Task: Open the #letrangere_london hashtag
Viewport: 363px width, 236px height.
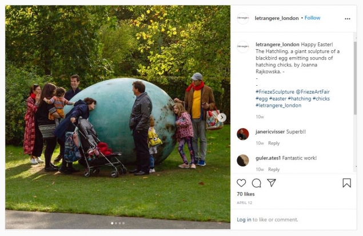Action: pos(278,106)
